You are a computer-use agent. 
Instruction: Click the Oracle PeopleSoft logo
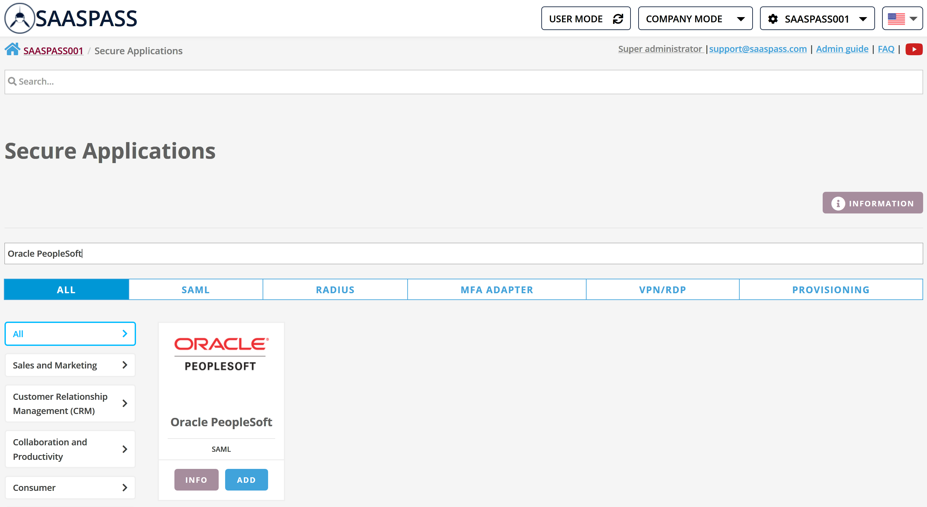[221, 354]
